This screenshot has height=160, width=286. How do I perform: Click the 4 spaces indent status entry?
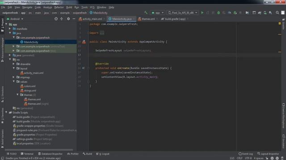[258, 158]
